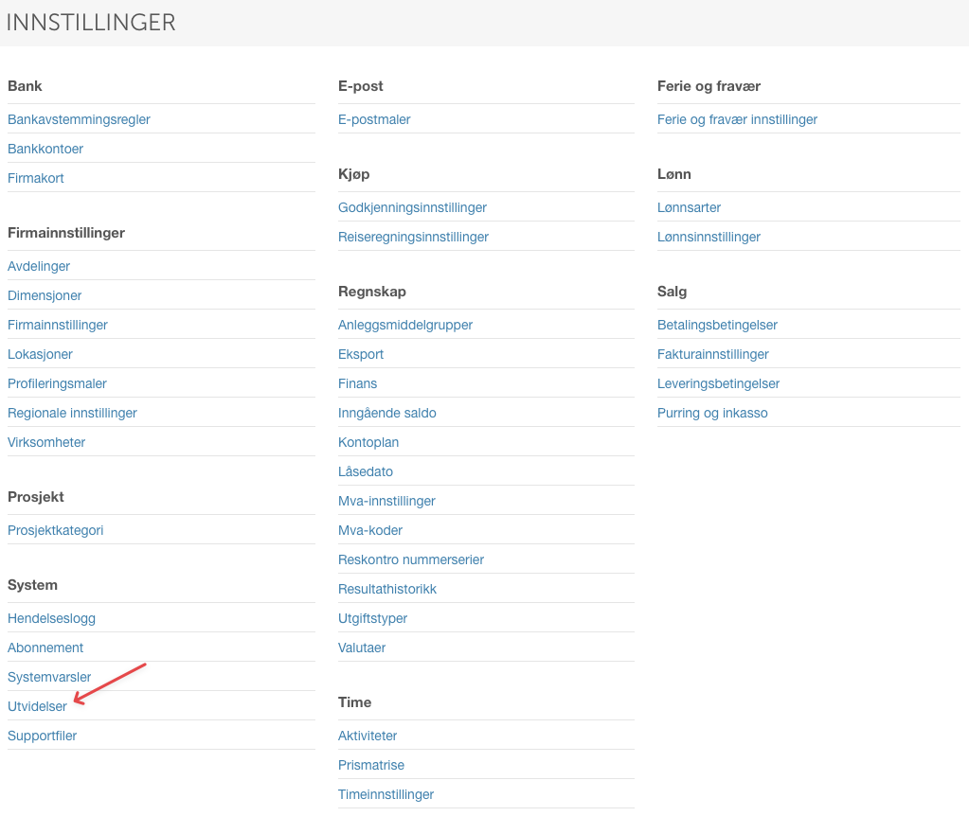This screenshot has width=969, height=834.
Task: Open Valutaer settings
Action: 362,648
